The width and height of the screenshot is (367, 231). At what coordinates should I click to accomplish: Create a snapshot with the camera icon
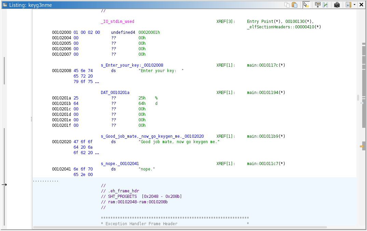tap(337, 4)
